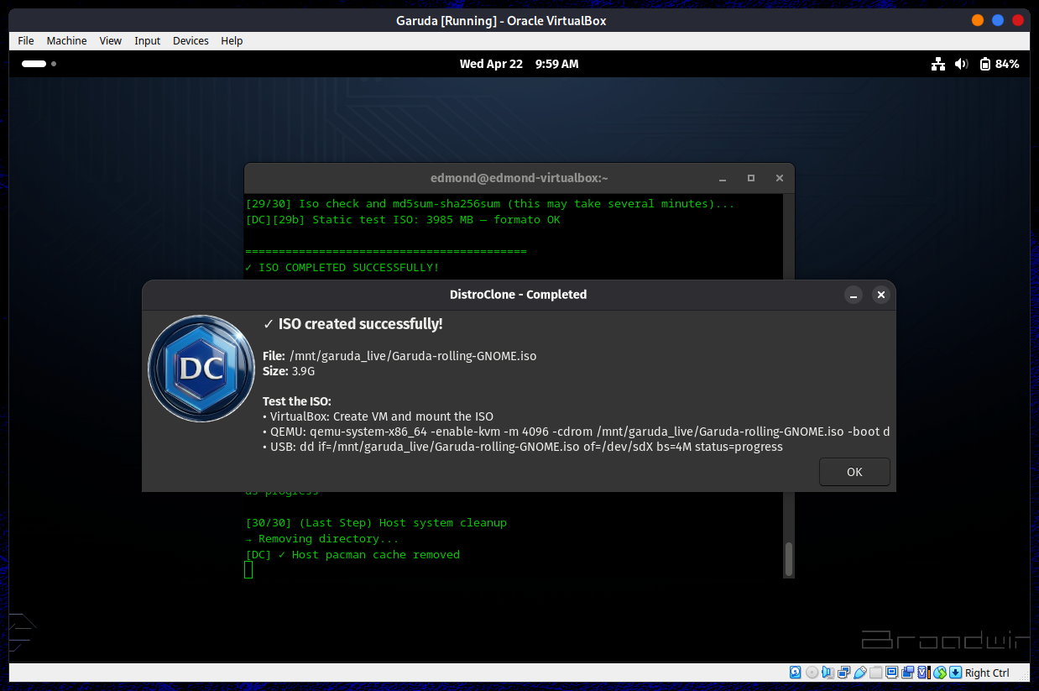Screen dimensions: 1039x691
Task: Expand the battery 84% system menu
Action: pos(999,64)
